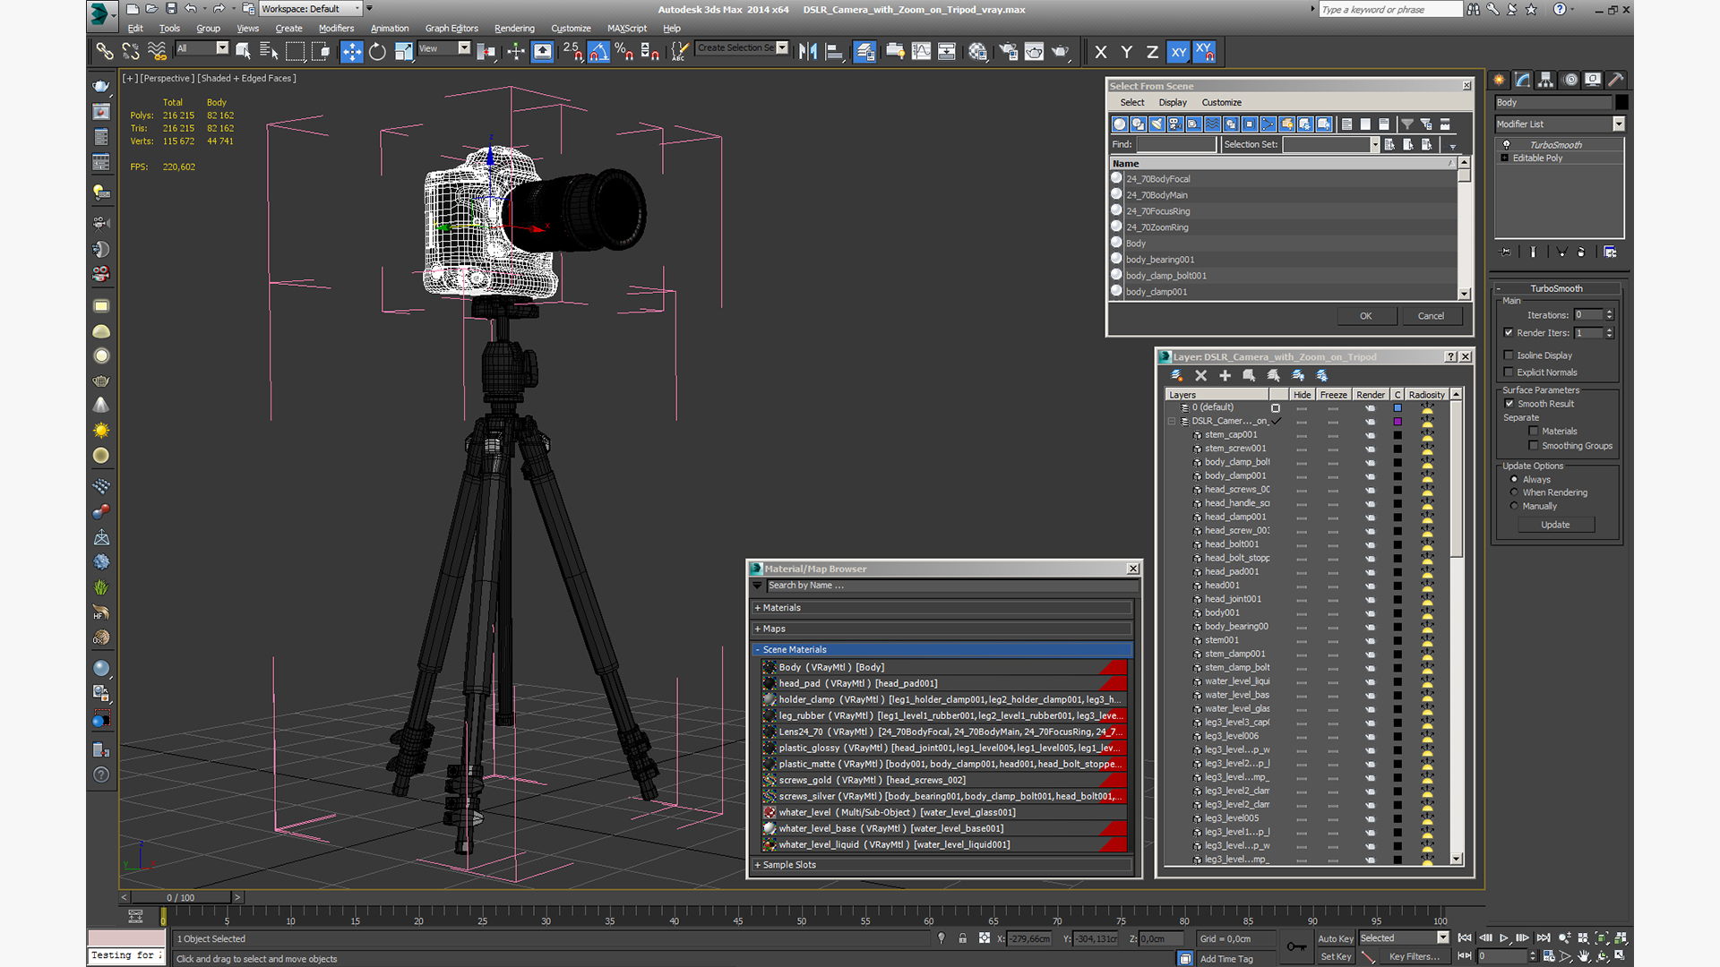Open Customize menu in Select From Scene
Screen dimensions: 1720x967
pos(1222,102)
